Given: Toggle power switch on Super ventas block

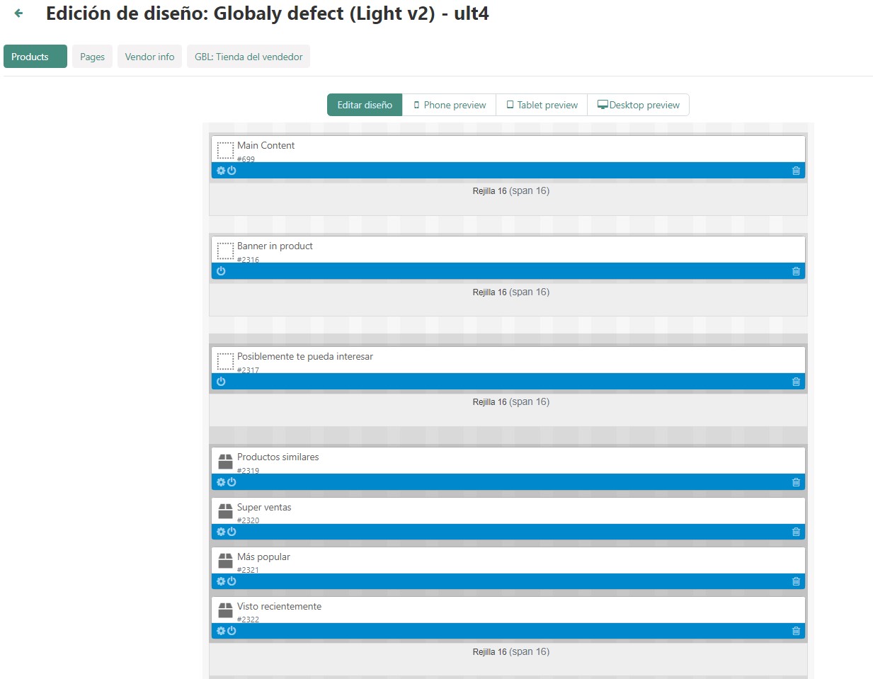Looking at the screenshot, I should [232, 532].
